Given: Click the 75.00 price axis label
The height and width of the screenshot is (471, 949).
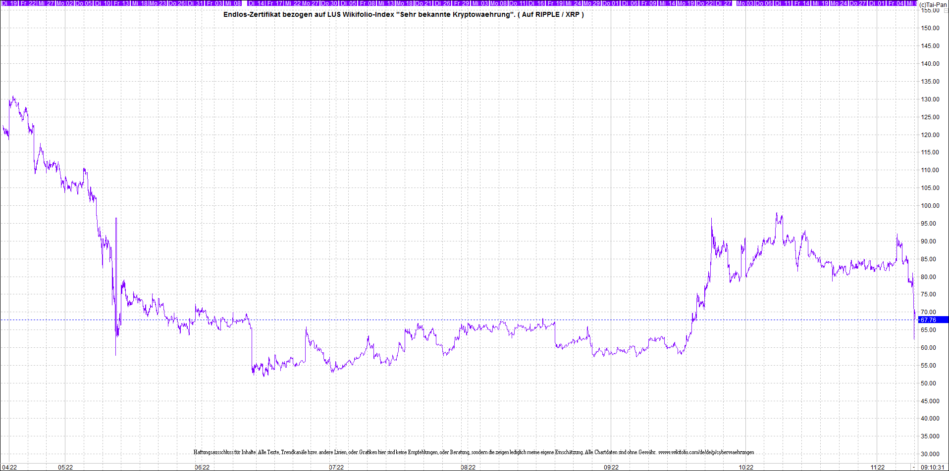Looking at the screenshot, I should (928, 294).
